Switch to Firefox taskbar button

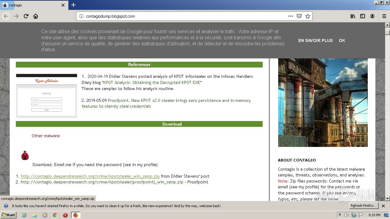pos(76,215)
